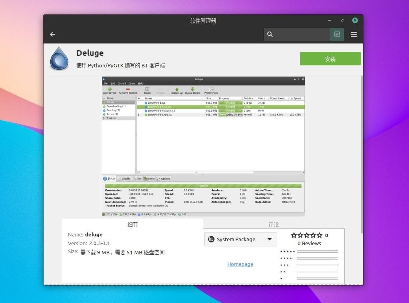Click the Linux Mint logo in package dropdown
Screen dimensions: 409x303
pyautogui.click(x=211, y=239)
